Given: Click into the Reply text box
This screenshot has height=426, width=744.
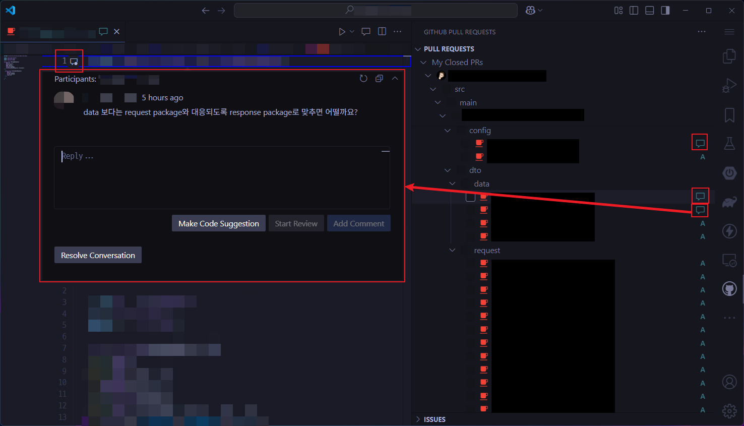Looking at the screenshot, I should [x=222, y=177].
